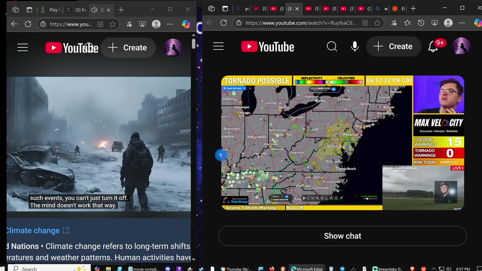
Task: Switch to the X tab in left browser
Action: tap(76, 10)
